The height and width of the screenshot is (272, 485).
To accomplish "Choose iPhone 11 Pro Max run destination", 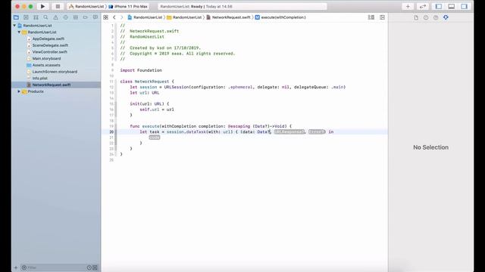I will (x=128, y=7).
